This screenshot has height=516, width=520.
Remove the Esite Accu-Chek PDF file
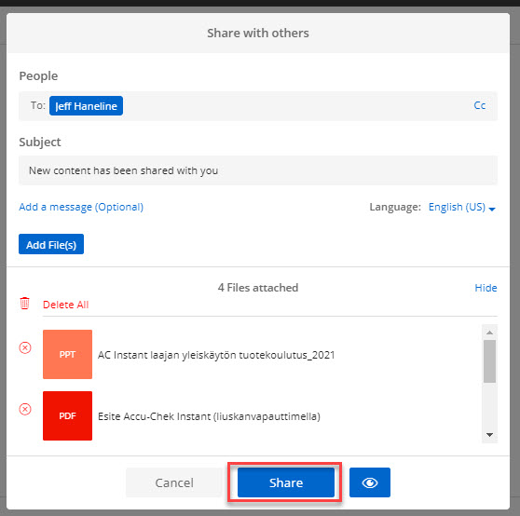coord(25,409)
